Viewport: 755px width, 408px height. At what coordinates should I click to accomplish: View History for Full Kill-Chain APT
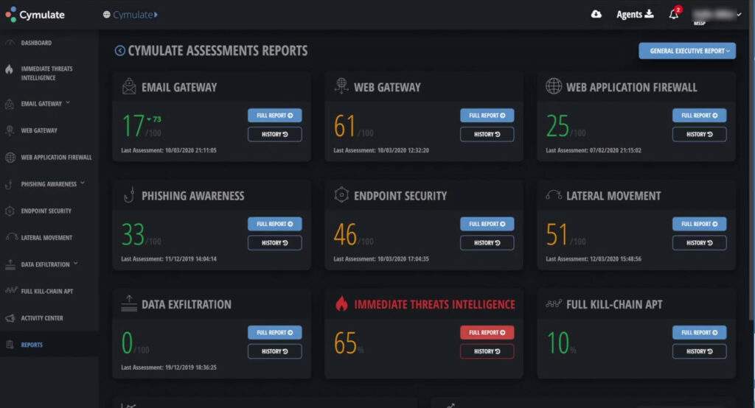coord(699,351)
